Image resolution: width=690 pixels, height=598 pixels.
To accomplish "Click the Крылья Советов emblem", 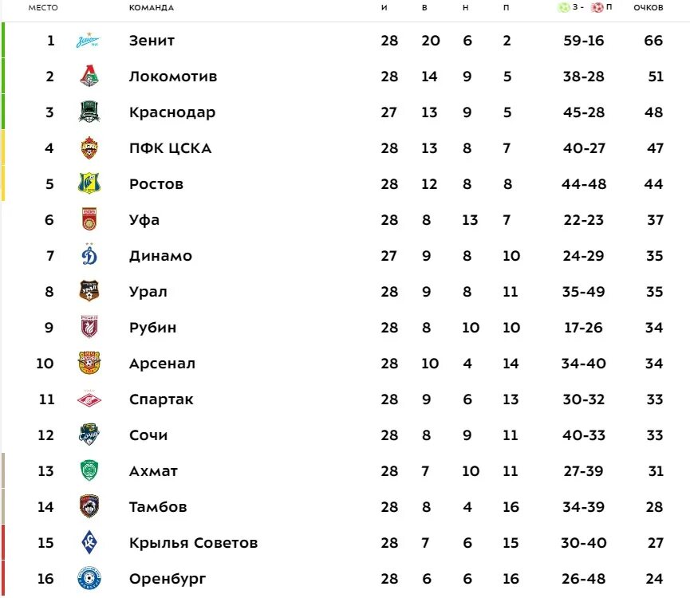I will click(89, 543).
